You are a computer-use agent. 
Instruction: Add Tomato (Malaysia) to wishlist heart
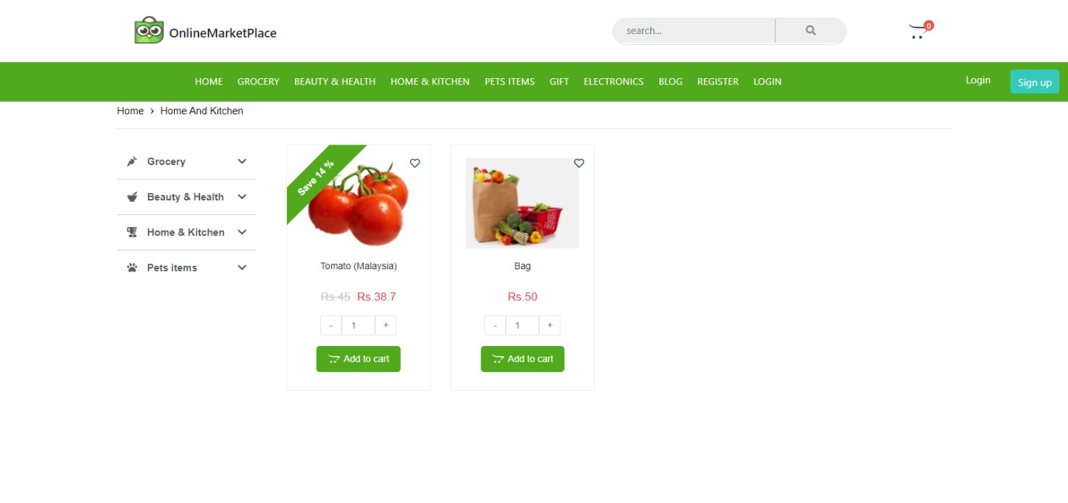point(414,164)
